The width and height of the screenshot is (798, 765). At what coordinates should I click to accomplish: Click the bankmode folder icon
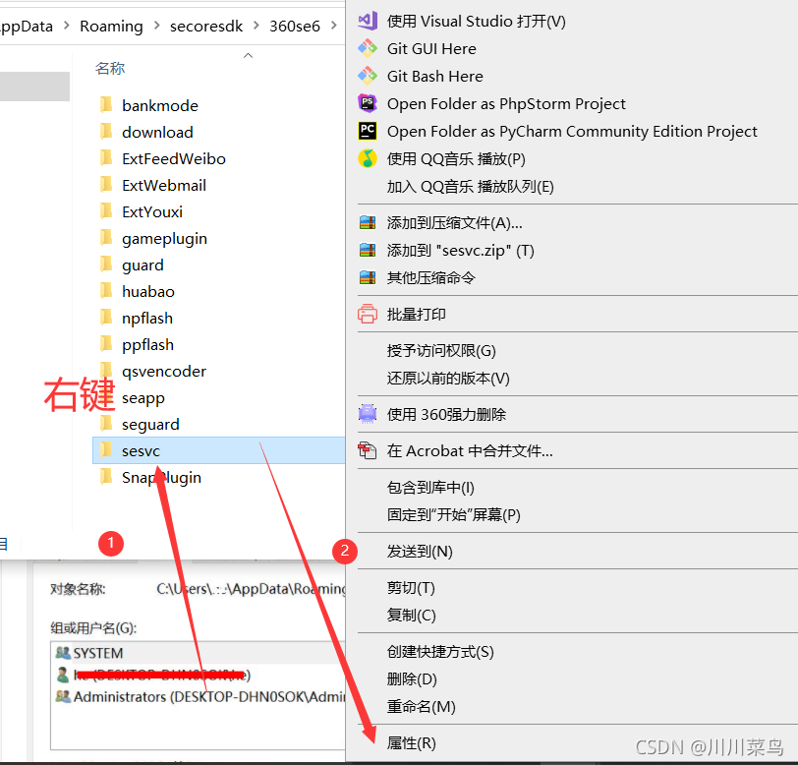click(106, 104)
